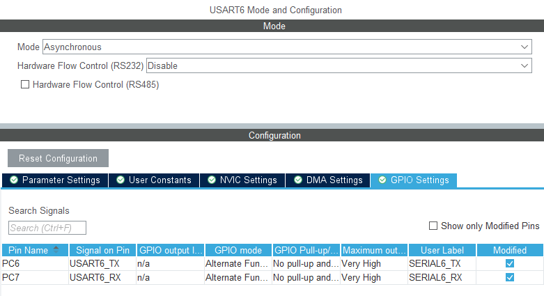Enable Hardware Flow Control (RS485) checkbox

coord(25,84)
